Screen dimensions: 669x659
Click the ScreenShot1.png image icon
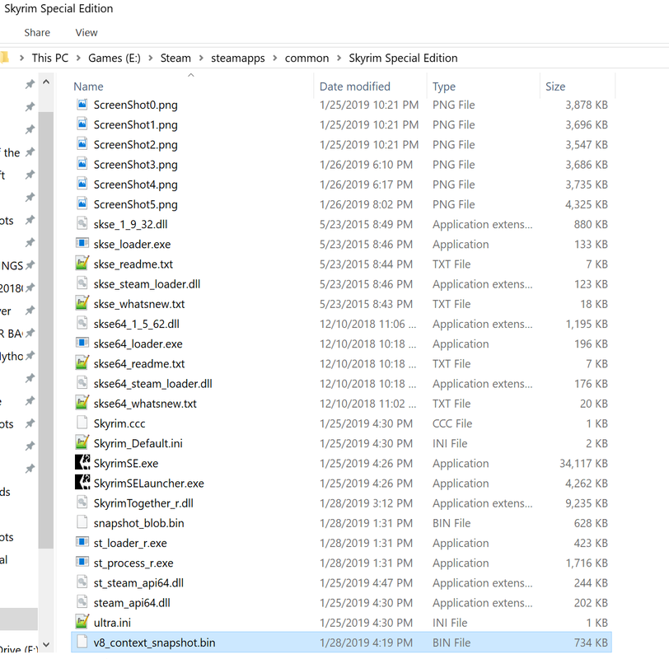pos(82,124)
